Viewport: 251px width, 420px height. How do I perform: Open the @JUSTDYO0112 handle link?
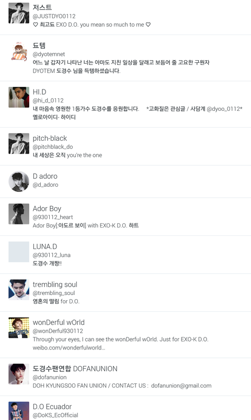point(54,16)
